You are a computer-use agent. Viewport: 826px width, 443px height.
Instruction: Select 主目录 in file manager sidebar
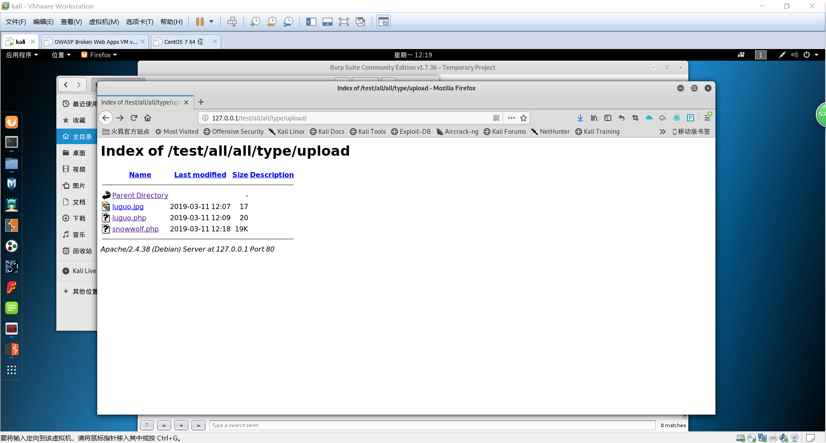pos(77,137)
